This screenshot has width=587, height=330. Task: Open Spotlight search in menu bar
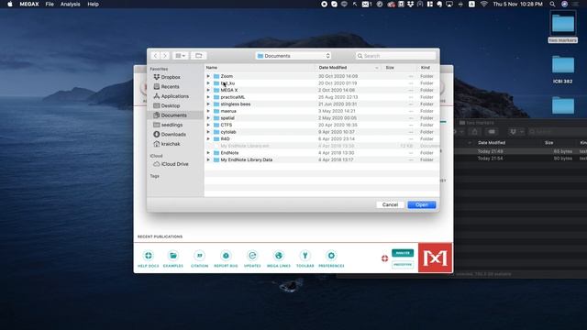[x=552, y=4]
